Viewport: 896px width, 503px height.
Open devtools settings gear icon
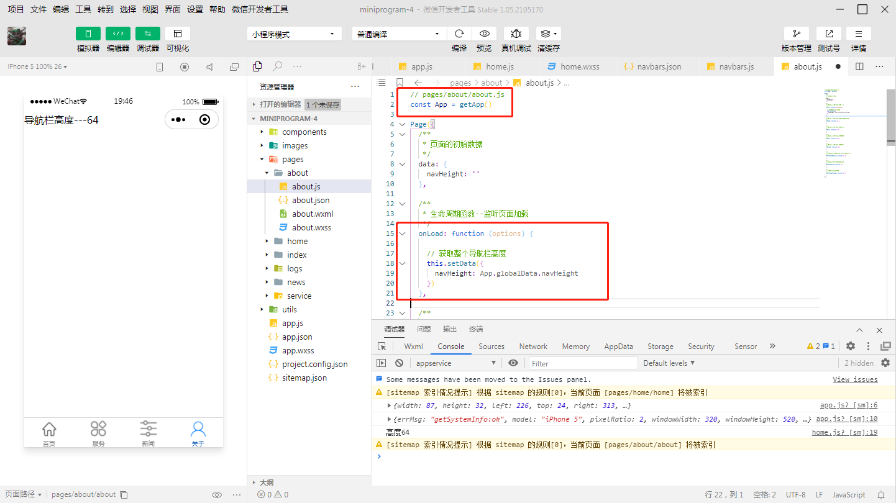[851, 346]
